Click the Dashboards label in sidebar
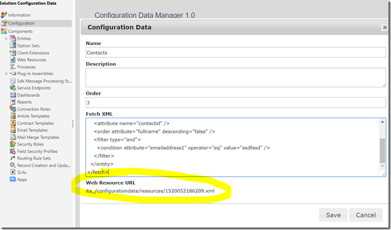The height and width of the screenshot is (230, 391). pyautogui.click(x=29, y=95)
